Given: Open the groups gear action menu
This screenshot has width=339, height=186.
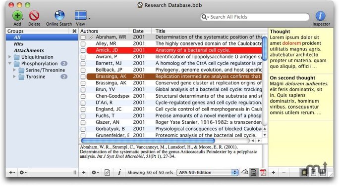Looking at the screenshot, I should pos(23,173).
